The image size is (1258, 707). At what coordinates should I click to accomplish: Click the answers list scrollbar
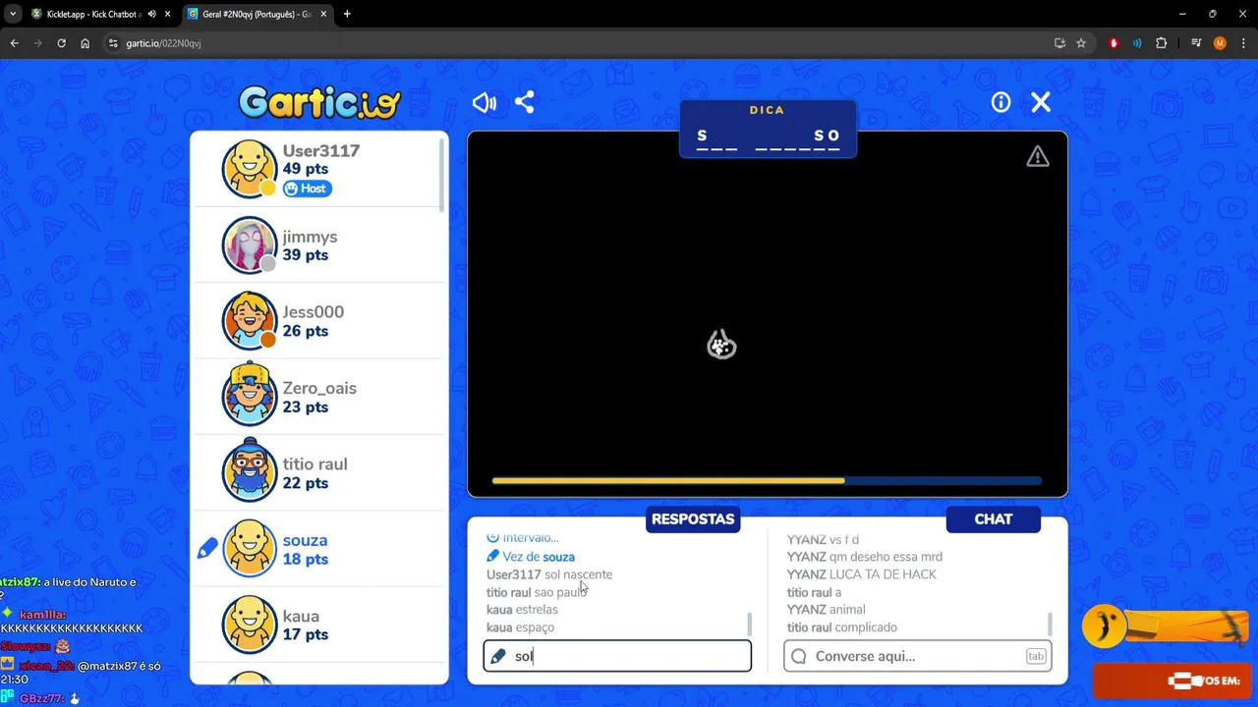[749, 624]
